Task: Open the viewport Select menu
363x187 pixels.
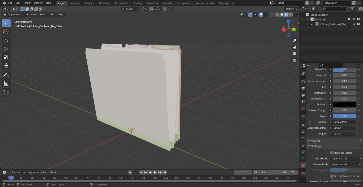Action: coord(43,15)
